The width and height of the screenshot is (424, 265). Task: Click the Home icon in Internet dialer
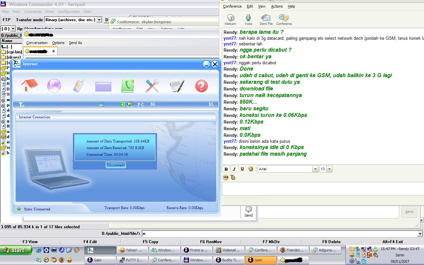[x=29, y=86]
